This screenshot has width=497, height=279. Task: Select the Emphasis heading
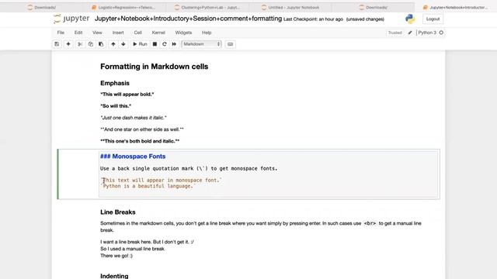[x=115, y=83]
